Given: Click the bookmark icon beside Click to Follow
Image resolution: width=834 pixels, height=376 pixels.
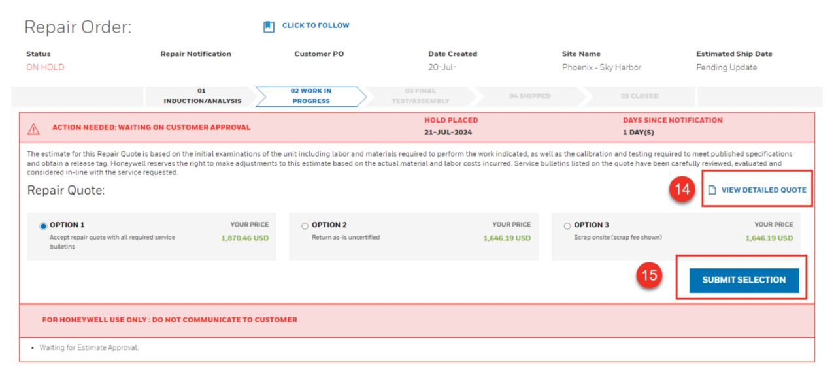Looking at the screenshot, I should click(x=269, y=27).
